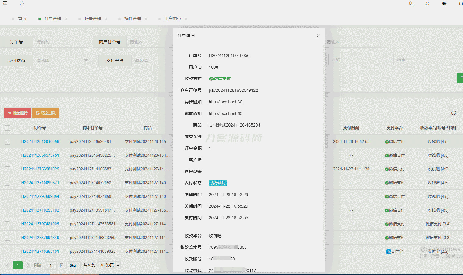Select checkbox for order H2024112753981029
This screenshot has height=275, width=463.
click(x=7, y=169)
